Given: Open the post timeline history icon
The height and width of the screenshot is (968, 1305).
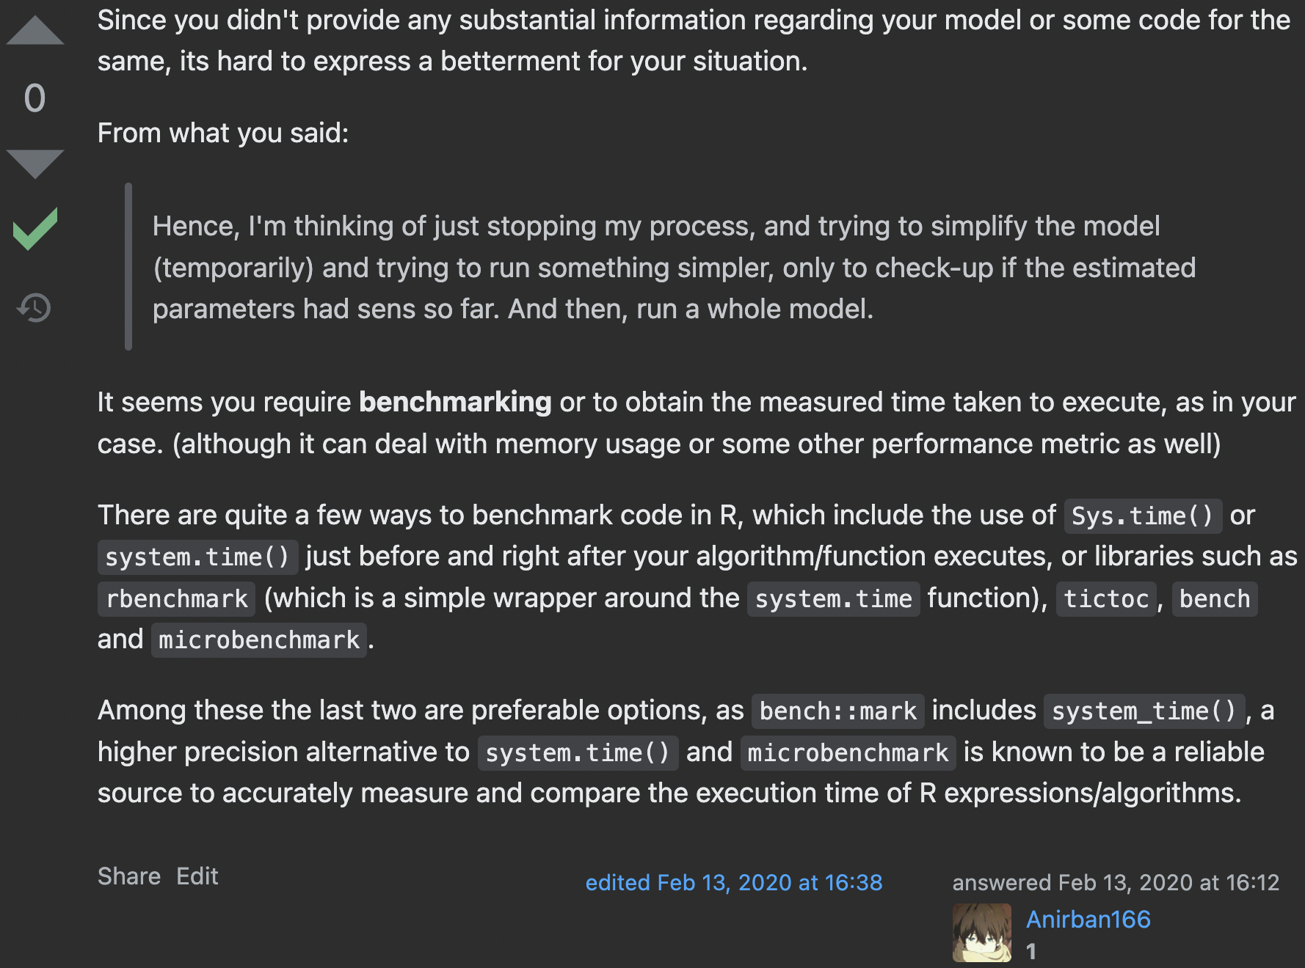Looking at the screenshot, I should point(34,307).
